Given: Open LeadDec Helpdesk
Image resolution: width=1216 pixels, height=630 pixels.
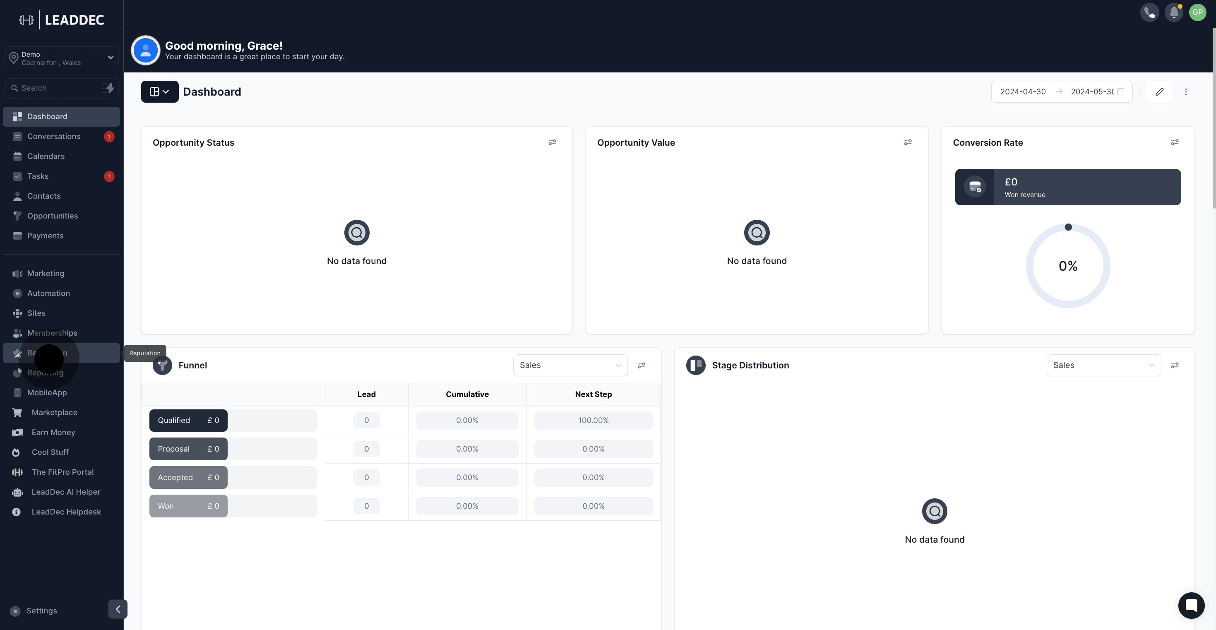Looking at the screenshot, I should point(61,512).
